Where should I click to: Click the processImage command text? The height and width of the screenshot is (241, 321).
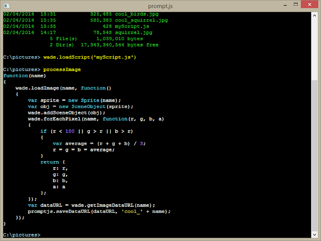62,69
